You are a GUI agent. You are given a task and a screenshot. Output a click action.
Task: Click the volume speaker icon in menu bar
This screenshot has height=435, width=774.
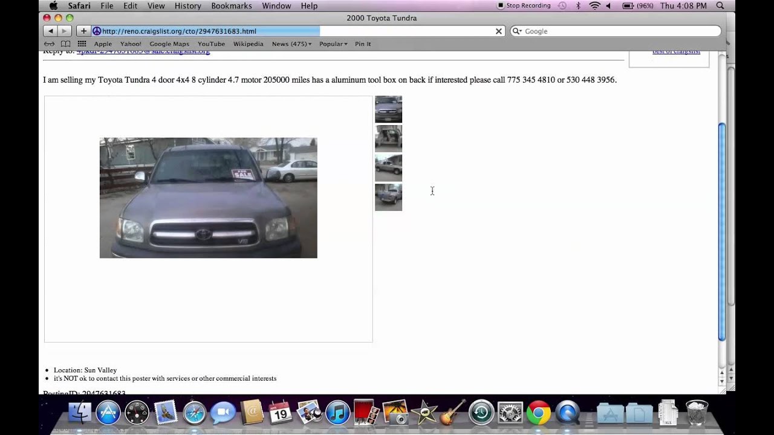(608, 5)
